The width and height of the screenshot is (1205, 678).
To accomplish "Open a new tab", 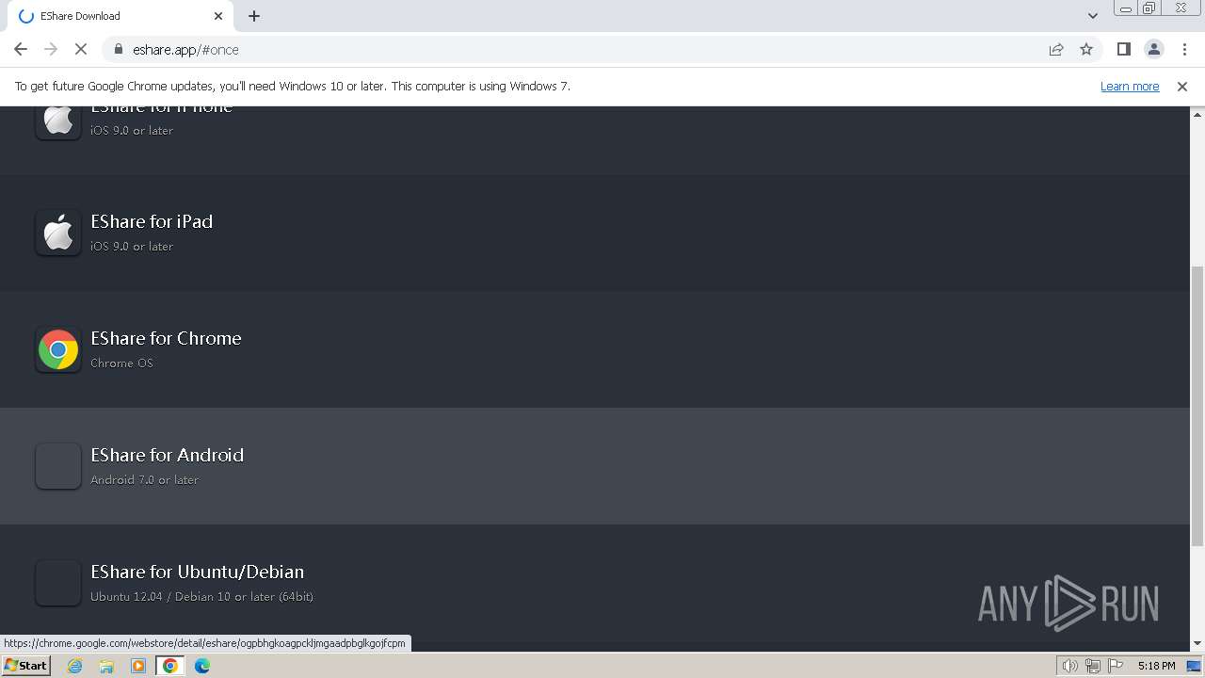I will click(x=254, y=16).
